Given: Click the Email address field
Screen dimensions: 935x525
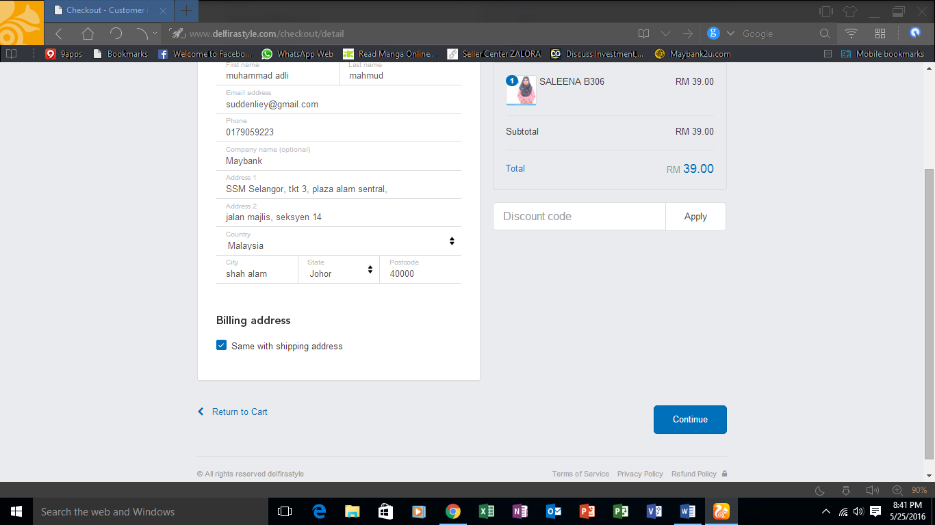Looking at the screenshot, I should click(x=339, y=100).
